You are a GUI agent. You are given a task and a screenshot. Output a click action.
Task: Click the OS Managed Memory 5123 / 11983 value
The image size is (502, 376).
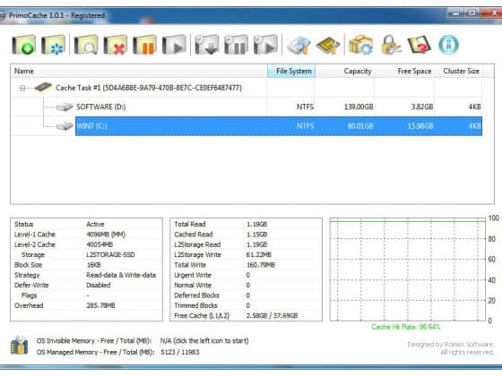click(x=179, y=352)
